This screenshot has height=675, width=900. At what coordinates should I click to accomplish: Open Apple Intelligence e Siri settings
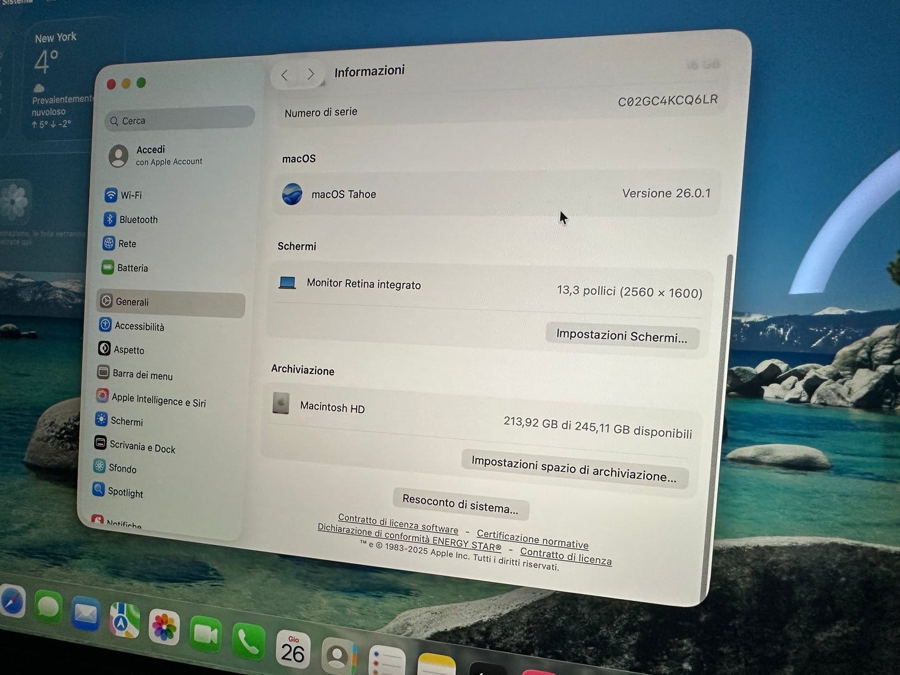pyautogui.click(x=159, y=400)
